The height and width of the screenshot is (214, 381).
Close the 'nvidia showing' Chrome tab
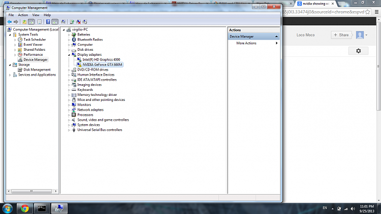333,4
